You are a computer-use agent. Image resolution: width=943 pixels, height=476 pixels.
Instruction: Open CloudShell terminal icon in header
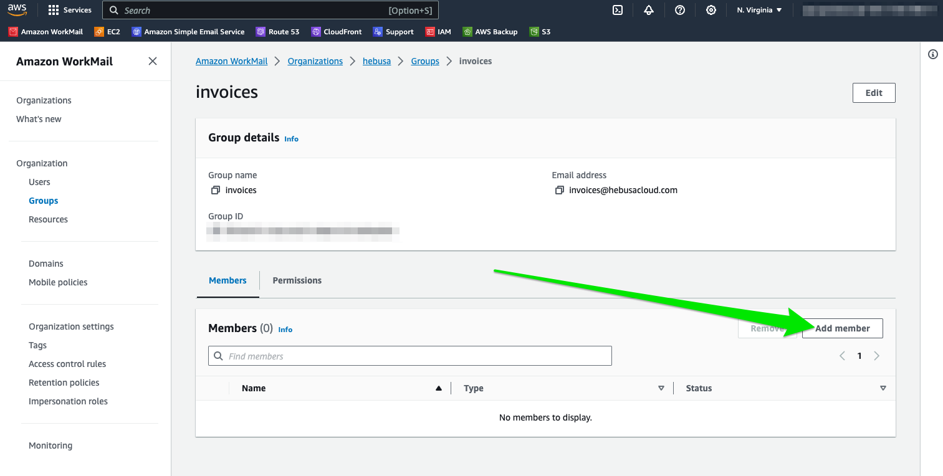pos(618,10)
